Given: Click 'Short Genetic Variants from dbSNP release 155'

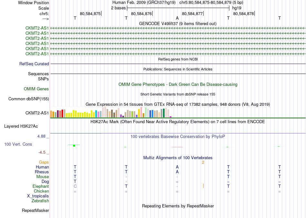Looking at the screenshot, I should pyautogui.click(x=178, y=94).
